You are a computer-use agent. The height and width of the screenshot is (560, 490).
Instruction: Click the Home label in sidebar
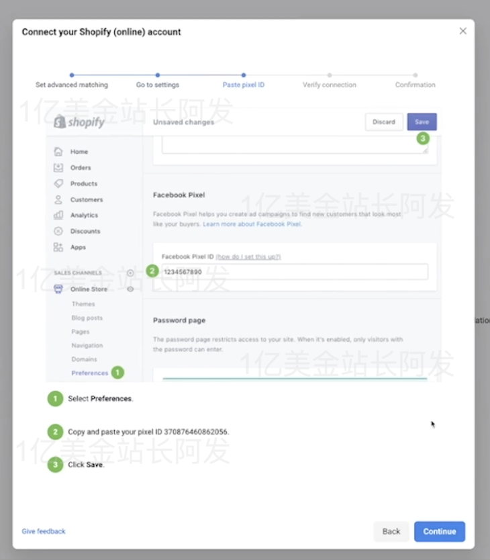point(79,152)
